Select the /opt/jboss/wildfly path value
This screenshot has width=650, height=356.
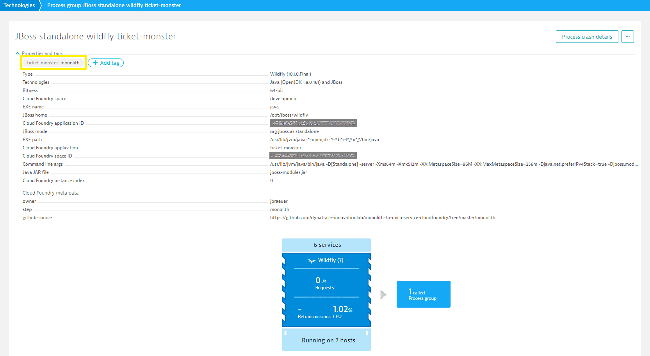click(x=289, y=115)
